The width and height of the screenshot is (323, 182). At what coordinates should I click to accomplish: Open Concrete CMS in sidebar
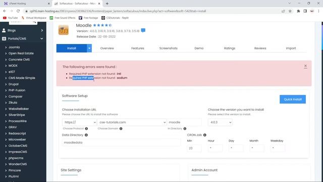[x=19, y=60]
